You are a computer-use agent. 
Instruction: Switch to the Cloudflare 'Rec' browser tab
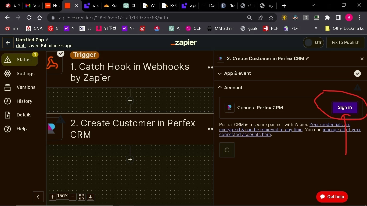point(111,5)
